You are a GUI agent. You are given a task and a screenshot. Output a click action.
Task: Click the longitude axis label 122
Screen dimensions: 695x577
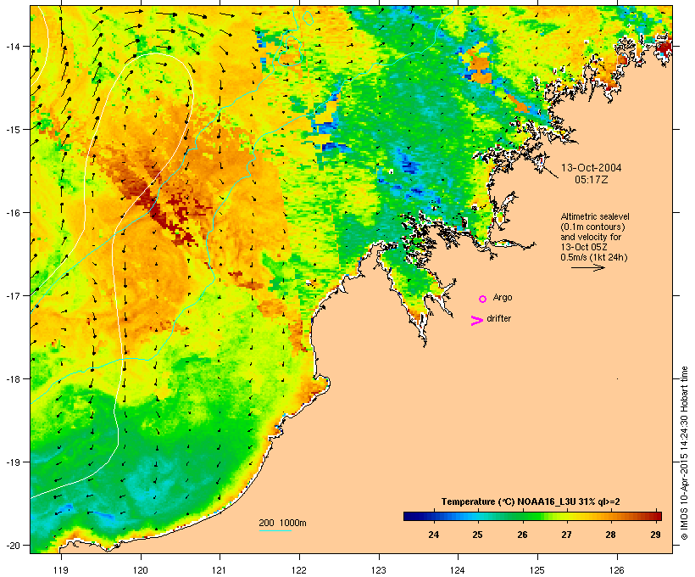tap(299, 570)
